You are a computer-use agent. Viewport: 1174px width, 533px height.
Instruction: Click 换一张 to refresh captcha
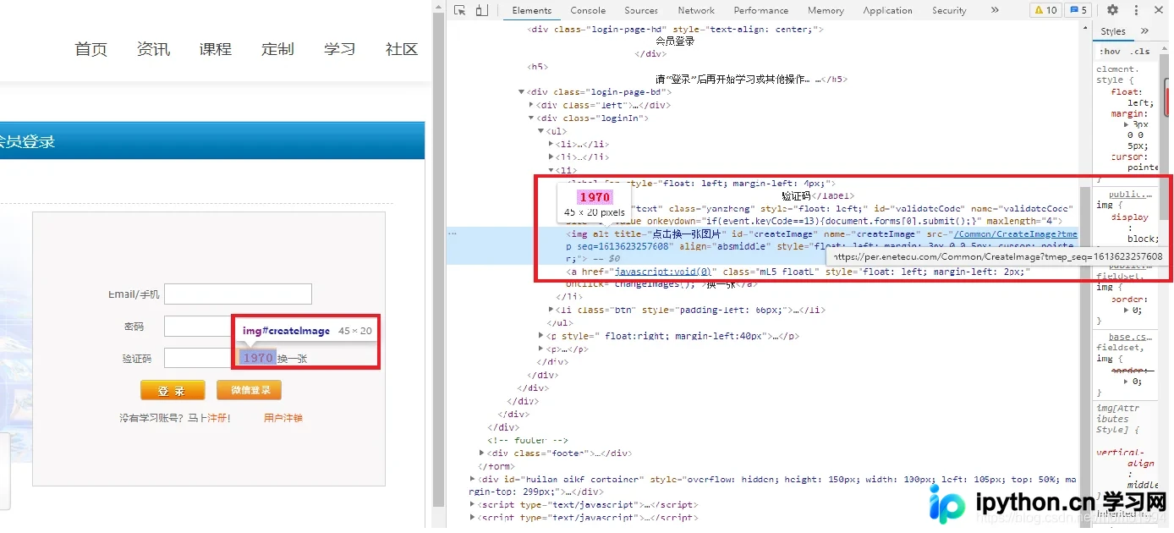(293, 359)
